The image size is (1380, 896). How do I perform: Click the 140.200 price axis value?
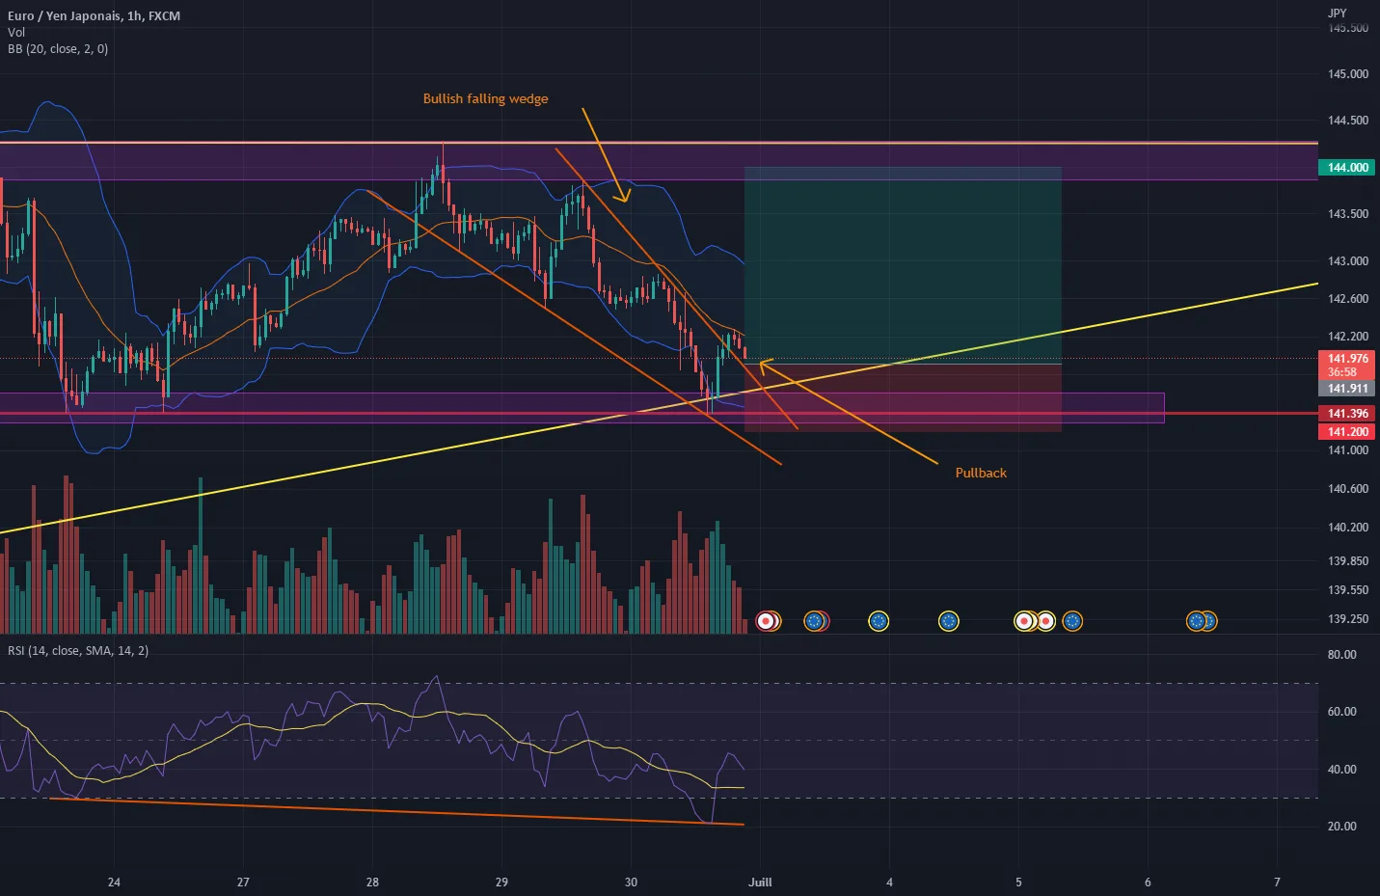1347,528
